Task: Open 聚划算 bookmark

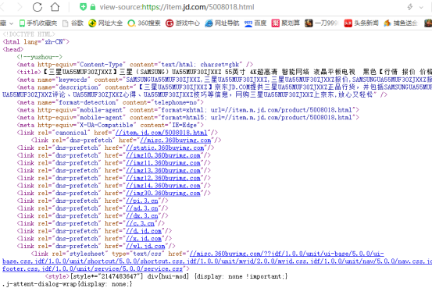Action: click(286, 23)
